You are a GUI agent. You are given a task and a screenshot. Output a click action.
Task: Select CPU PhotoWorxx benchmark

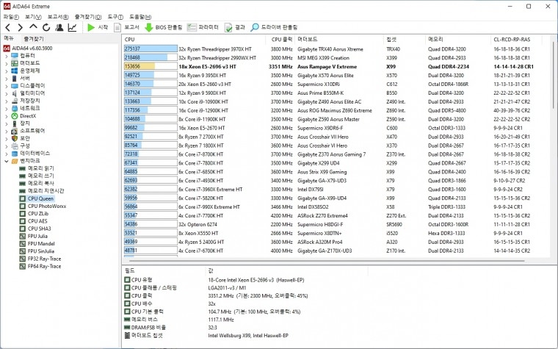(x=47, y=206)
